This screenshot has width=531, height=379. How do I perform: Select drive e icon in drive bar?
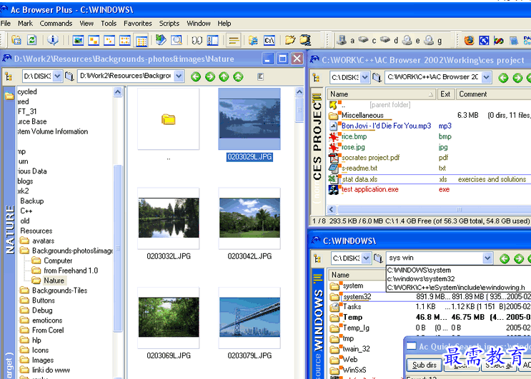pyautogui.click(x=407, y=40)
